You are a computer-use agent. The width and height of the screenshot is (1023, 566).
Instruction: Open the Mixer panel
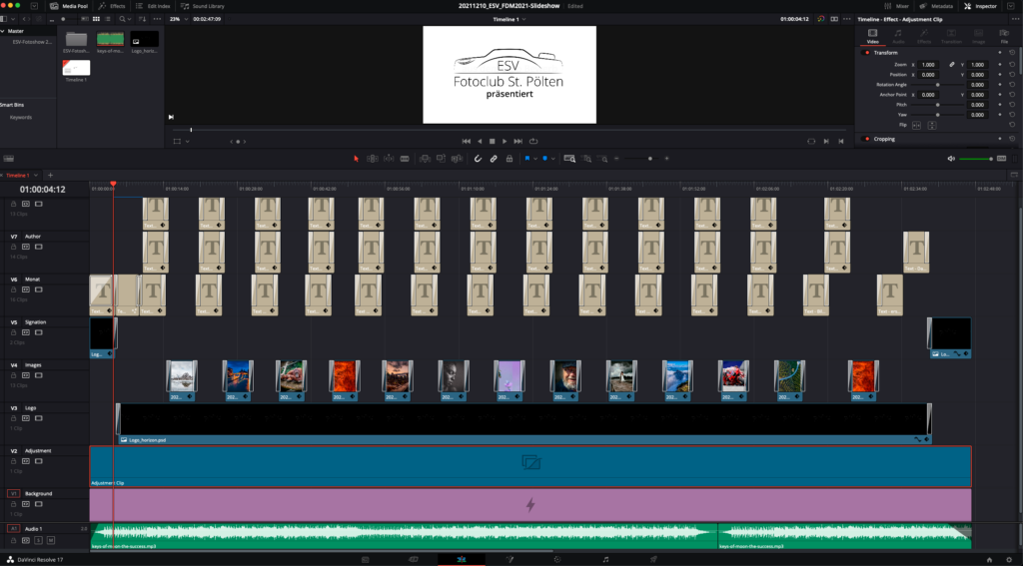tap(896, 6)
